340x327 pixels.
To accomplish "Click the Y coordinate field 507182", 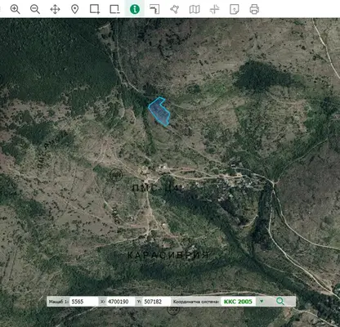I will coord(156,302).
